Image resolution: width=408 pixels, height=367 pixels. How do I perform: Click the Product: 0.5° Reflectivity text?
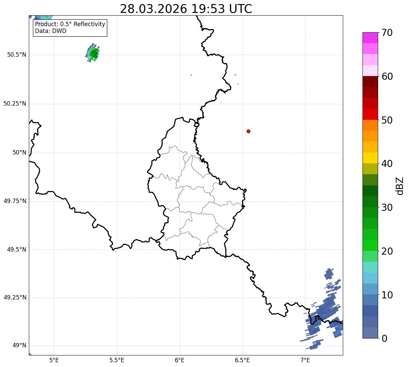pyautogui.click(x=70, y=24)
